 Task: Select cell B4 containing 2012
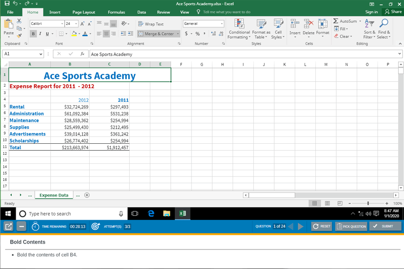point(70,100)
